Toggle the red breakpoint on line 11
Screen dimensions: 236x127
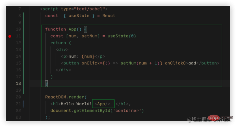10,36
